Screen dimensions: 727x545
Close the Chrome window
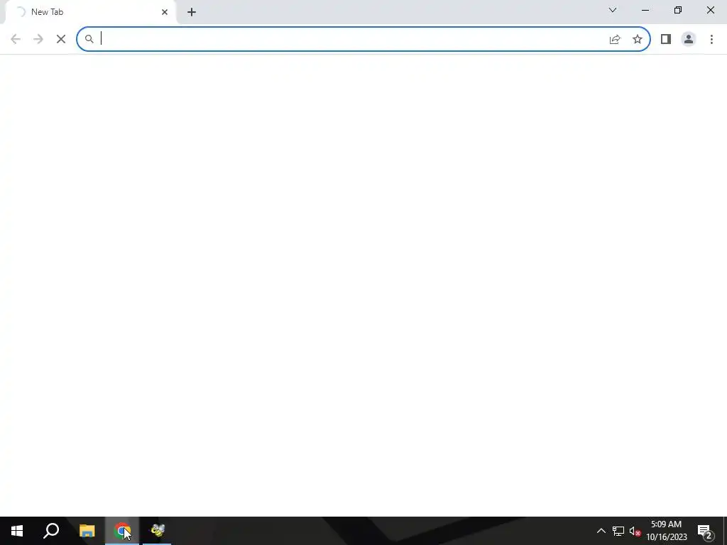[710, 10]
